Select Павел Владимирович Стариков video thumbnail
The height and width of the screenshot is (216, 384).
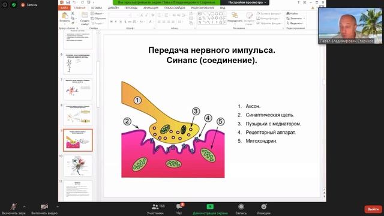pyautogui.click(x=350, y=26)
